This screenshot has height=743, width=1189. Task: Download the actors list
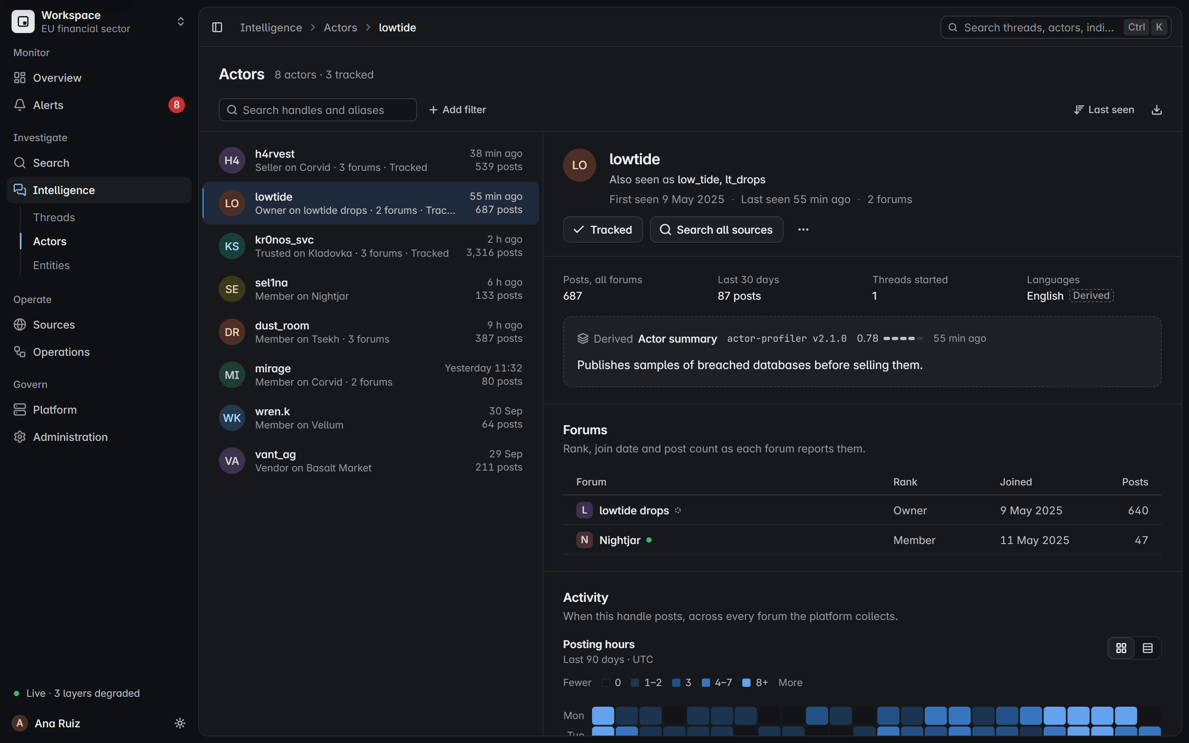coord(1156,109)
